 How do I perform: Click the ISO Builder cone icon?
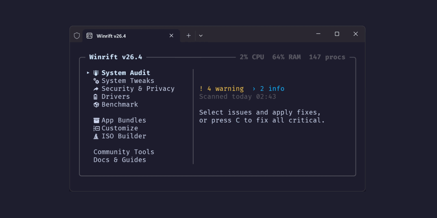point(96,136)
